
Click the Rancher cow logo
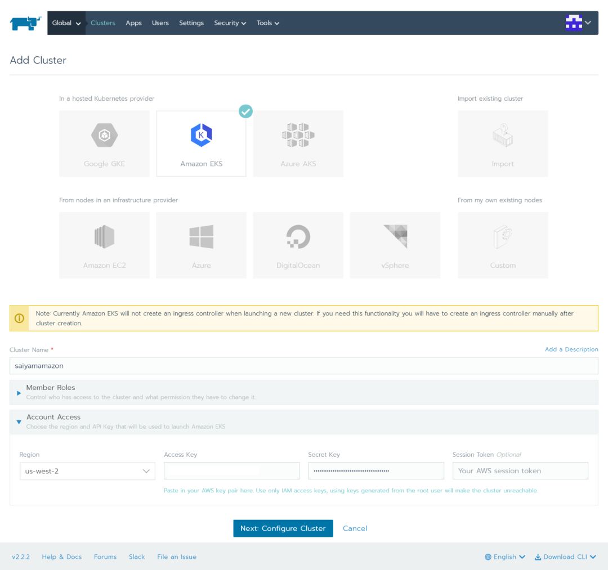pyautogui.click(x=25, y=23)
